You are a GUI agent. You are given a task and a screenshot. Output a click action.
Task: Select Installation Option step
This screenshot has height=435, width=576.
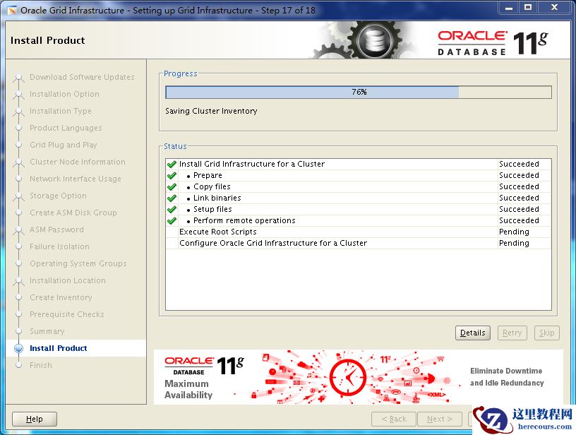point(64,94)
